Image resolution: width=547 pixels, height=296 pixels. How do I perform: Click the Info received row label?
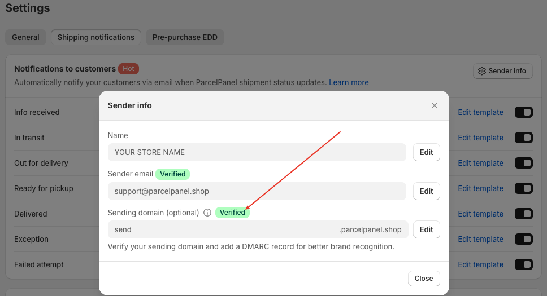point(37,113)
